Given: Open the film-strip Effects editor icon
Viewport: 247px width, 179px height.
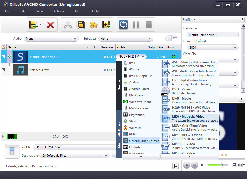Looking at the screenshot, I should [81, 25].
